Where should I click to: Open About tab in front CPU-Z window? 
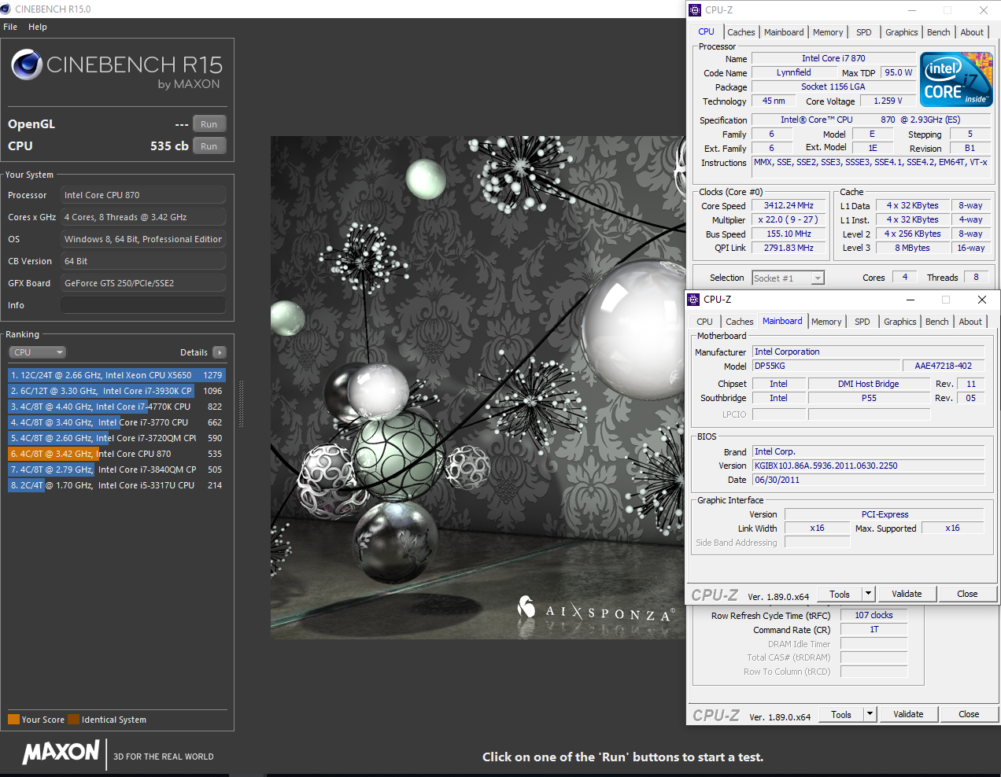[x=970, y=322]
